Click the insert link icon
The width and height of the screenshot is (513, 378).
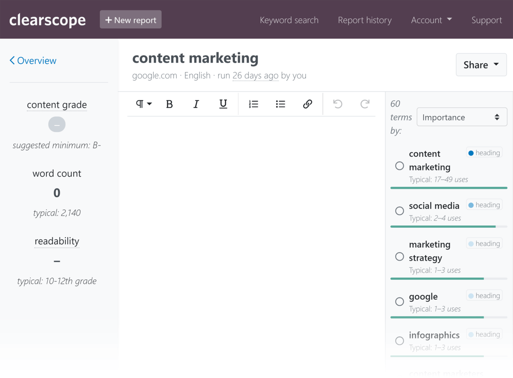(307, 104)
